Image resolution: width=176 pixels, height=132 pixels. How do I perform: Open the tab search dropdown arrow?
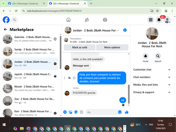(4, 4)
